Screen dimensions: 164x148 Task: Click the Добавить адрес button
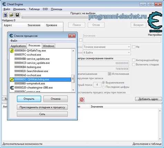(x=148, y=99)
